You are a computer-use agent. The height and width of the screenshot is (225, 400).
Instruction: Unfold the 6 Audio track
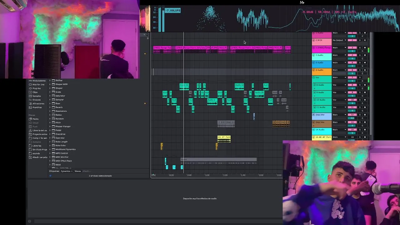313,70
